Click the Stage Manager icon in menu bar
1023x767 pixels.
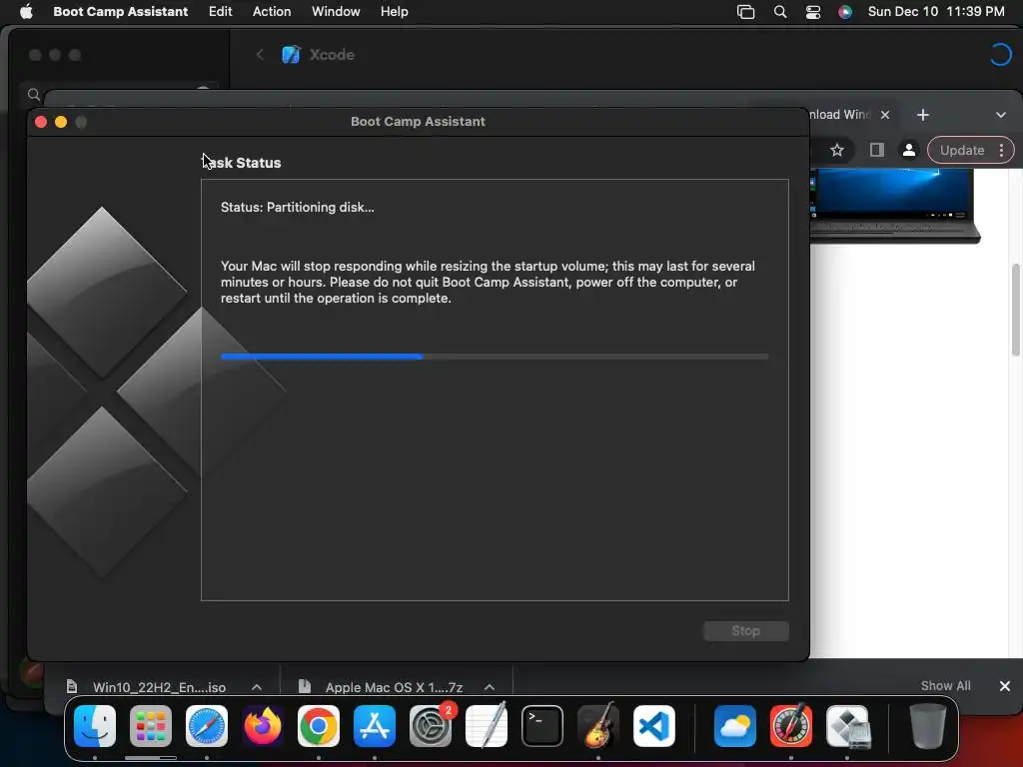click(745, 12)
